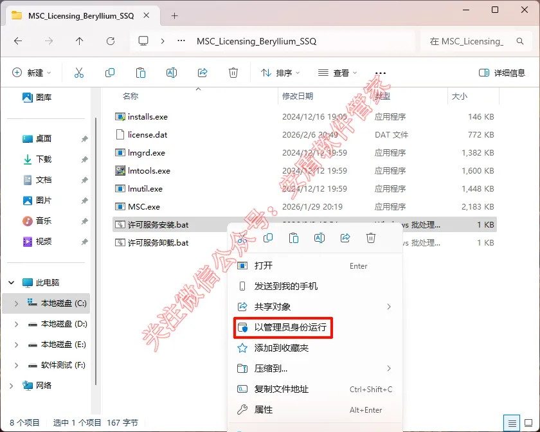
Task: Expand the 网络 tree node
Action: click(12, 386)
